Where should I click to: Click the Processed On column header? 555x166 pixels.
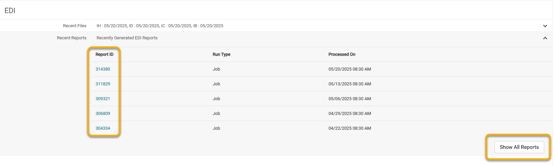tap(342, 54)
